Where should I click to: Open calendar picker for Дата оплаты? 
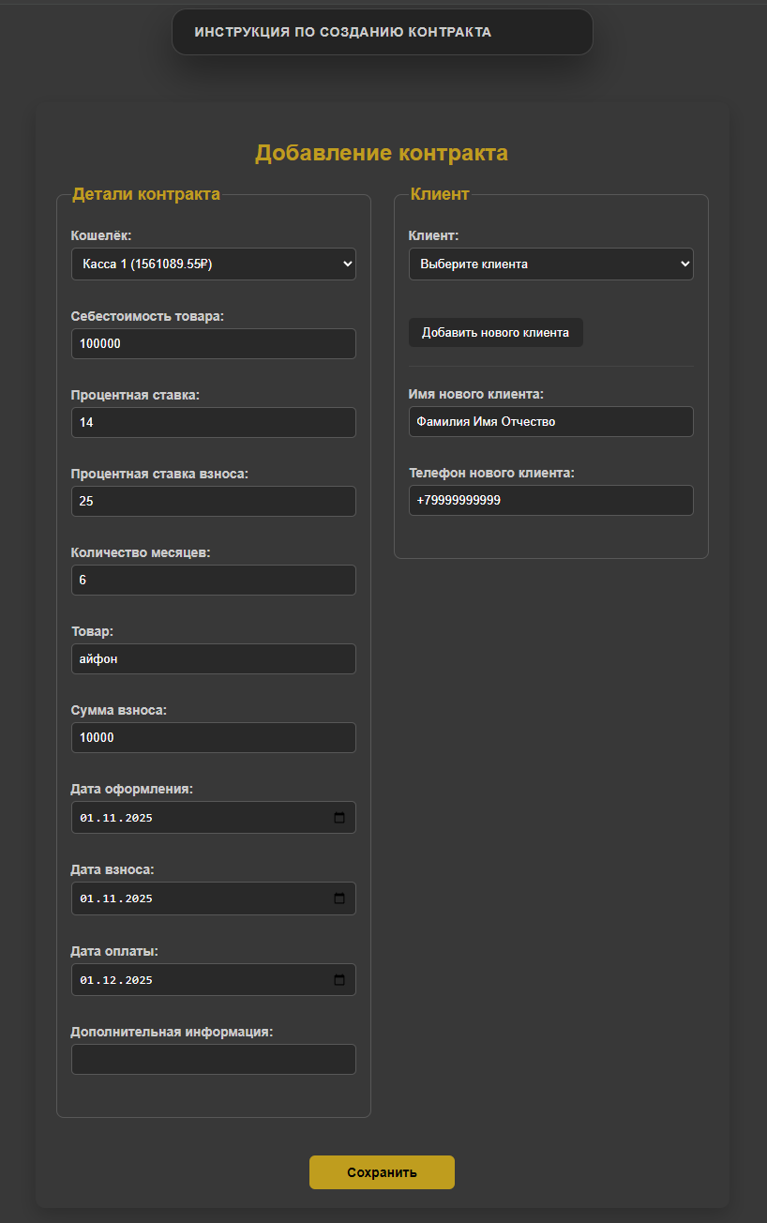pos(339,980)
